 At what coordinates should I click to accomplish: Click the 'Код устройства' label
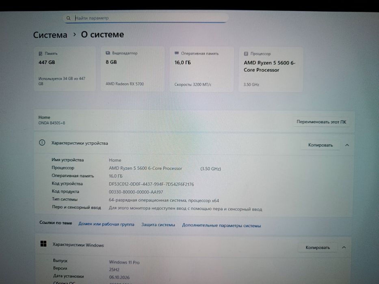(x=67, y=183)
